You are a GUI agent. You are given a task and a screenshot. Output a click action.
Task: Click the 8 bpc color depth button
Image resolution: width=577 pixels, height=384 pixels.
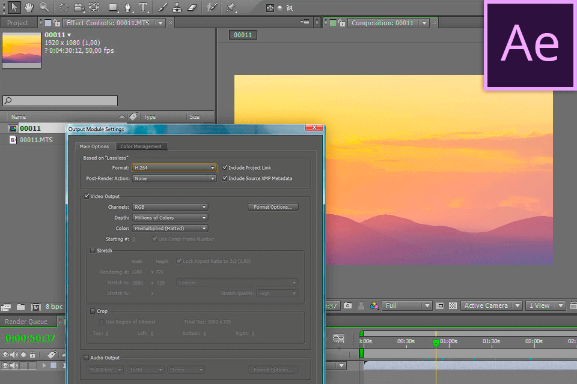coord(54,307)
